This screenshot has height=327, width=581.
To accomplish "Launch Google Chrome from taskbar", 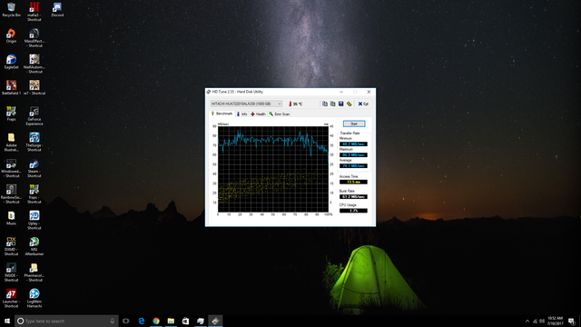I will pos(156,321).
